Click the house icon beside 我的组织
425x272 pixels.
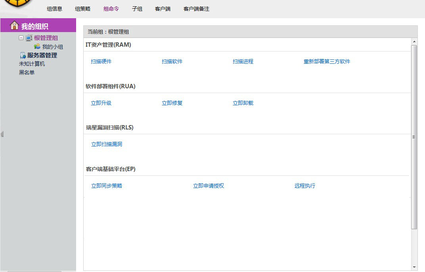pyautogui.click(x=14, y=26)
